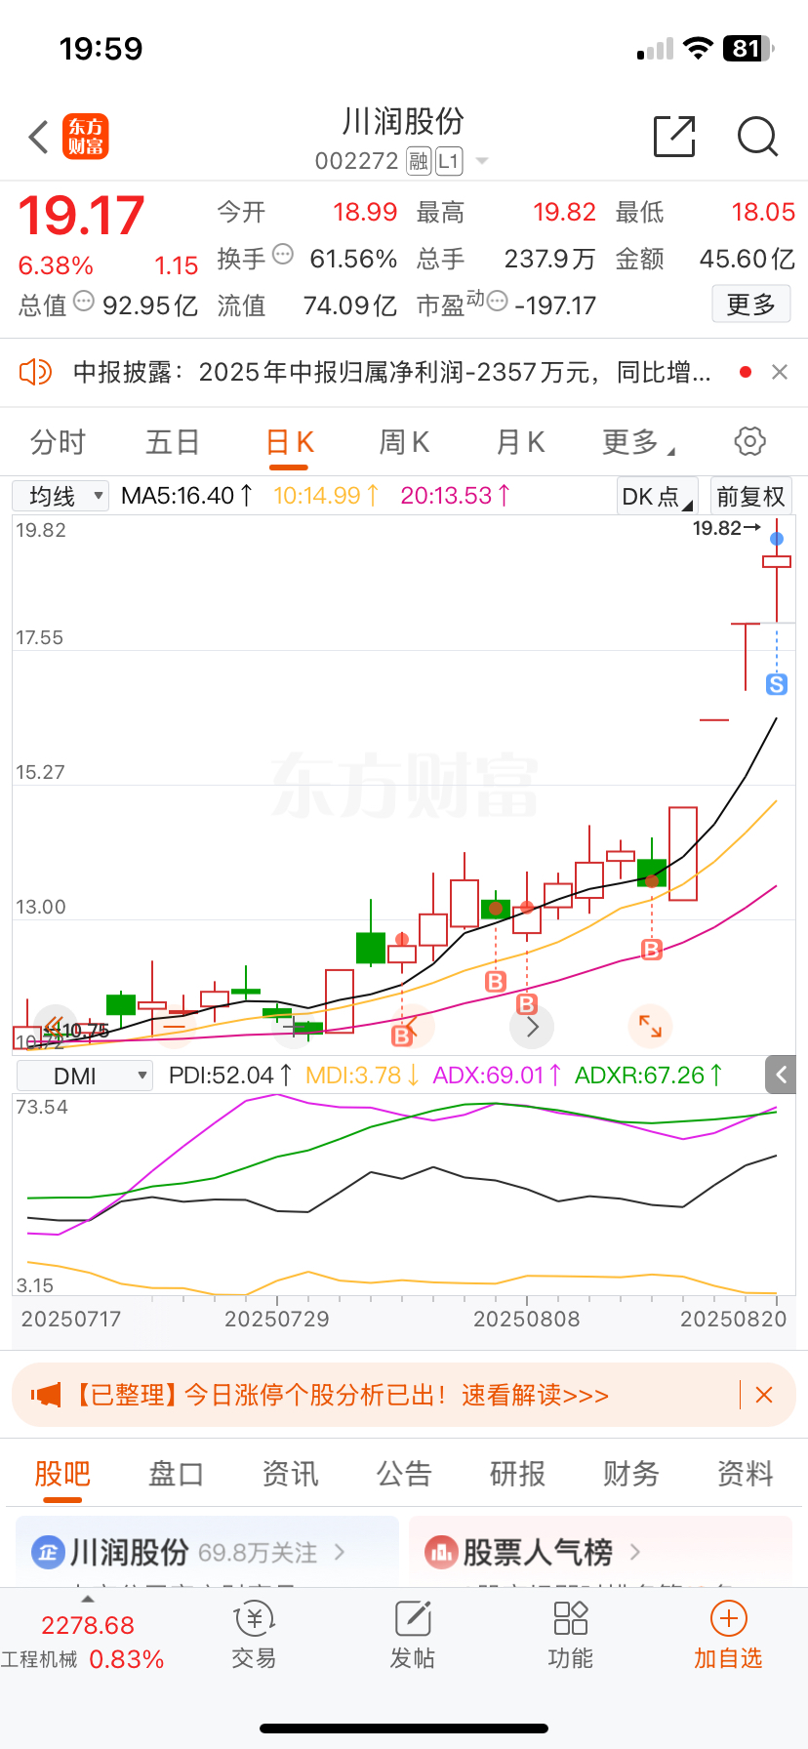
Task: Select the 公告 tab
Action: 404,1474
